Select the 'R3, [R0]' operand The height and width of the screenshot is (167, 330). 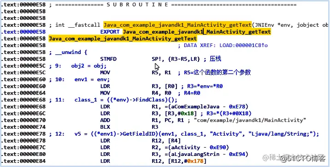click(x=165, y=86)
